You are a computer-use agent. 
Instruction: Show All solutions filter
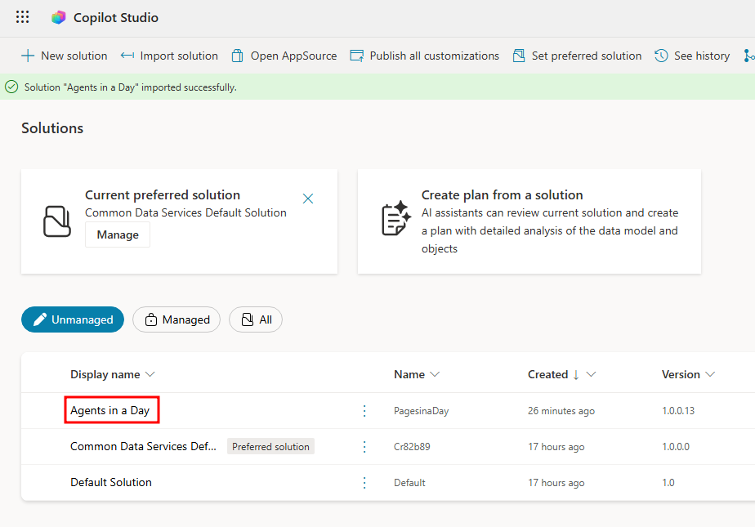coord(256,319)
